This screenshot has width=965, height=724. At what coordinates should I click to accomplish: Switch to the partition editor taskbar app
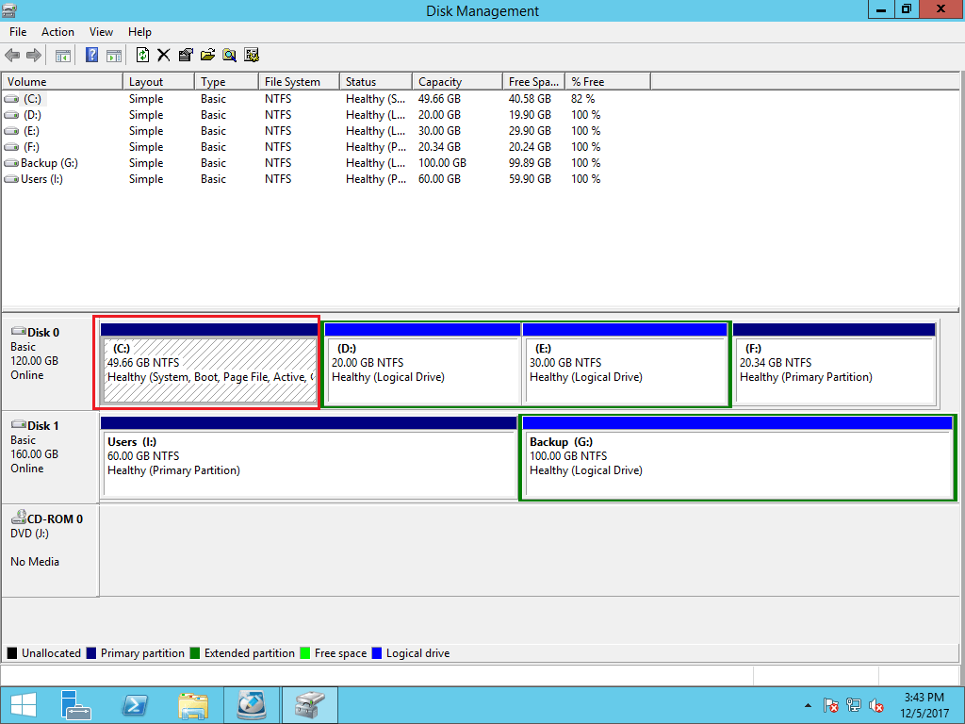click(252, 705)
